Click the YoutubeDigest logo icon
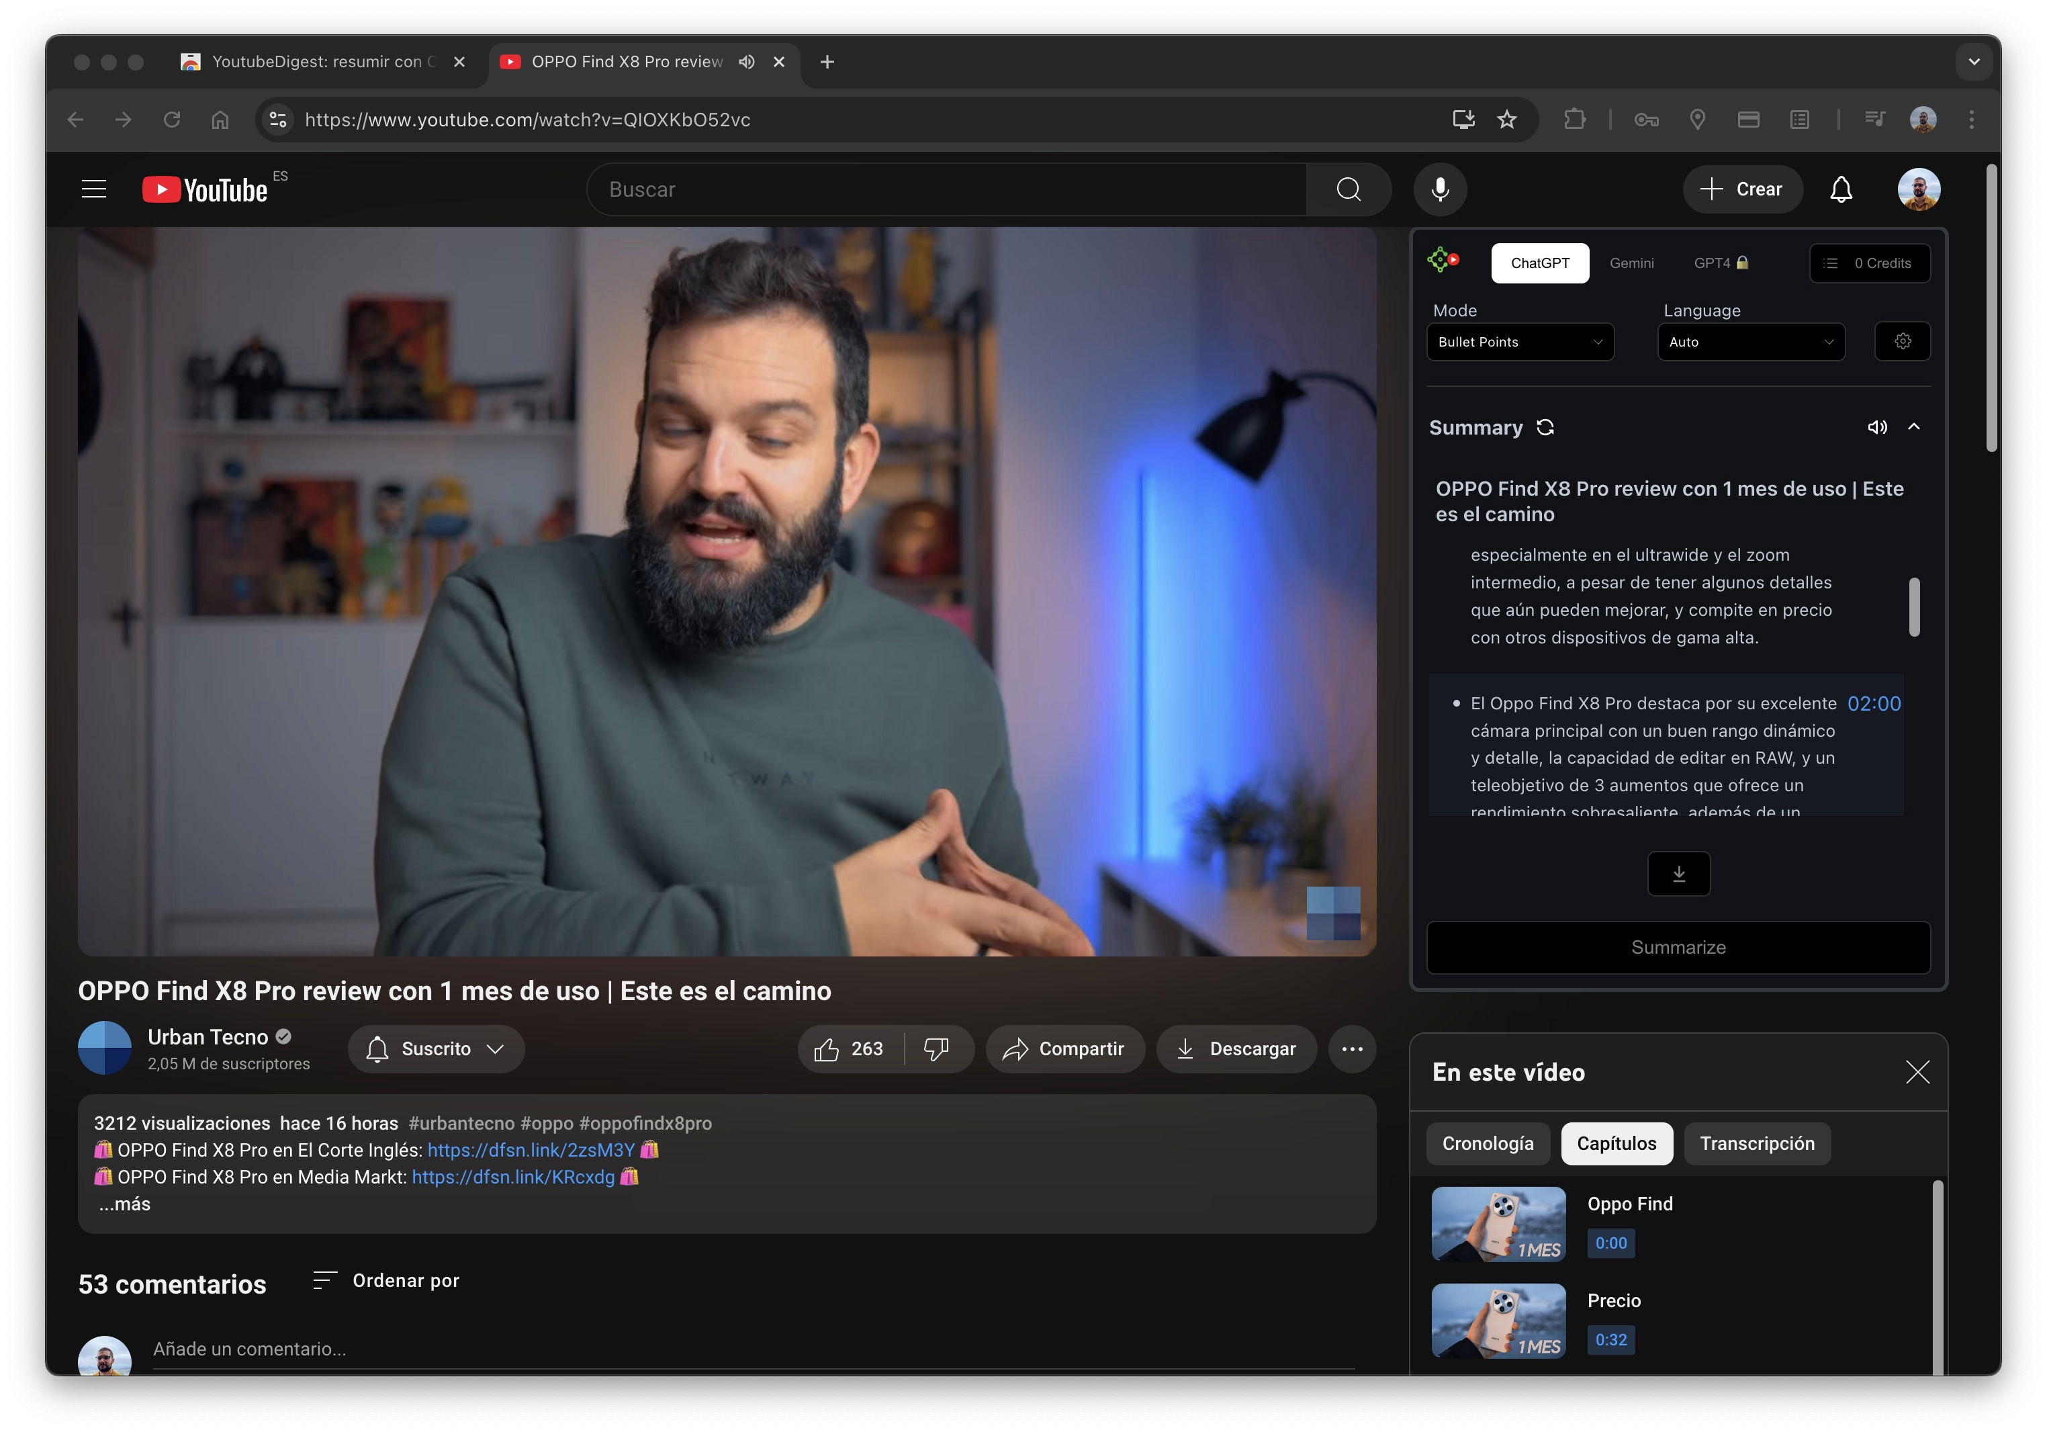The image size is (2047, 1432). [1443, 261]
